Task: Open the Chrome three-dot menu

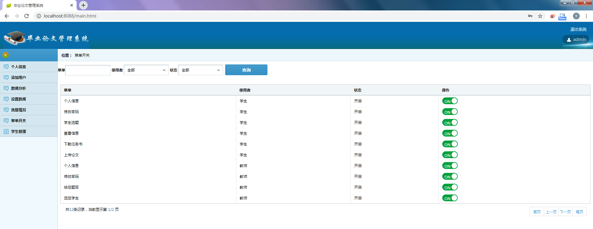Action: coord(586,16)
